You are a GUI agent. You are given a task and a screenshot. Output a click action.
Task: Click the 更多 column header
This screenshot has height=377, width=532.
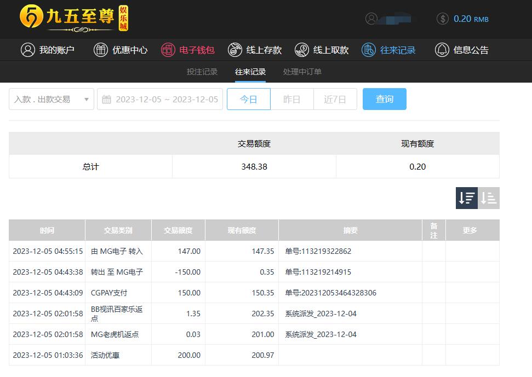(x=470, y=230)
